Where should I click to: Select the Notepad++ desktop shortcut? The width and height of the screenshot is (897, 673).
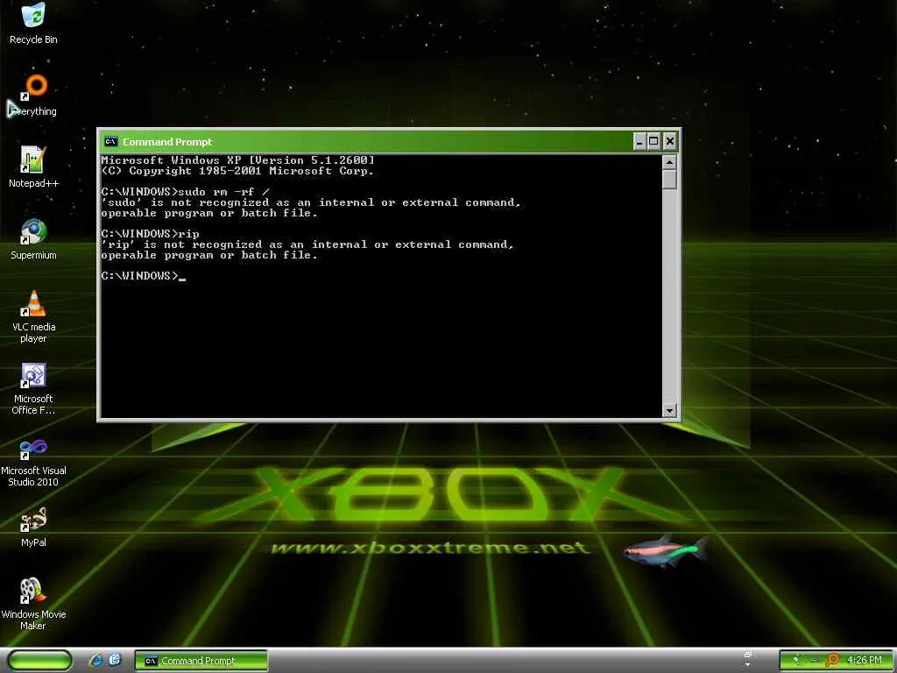(x=33, y=167)
